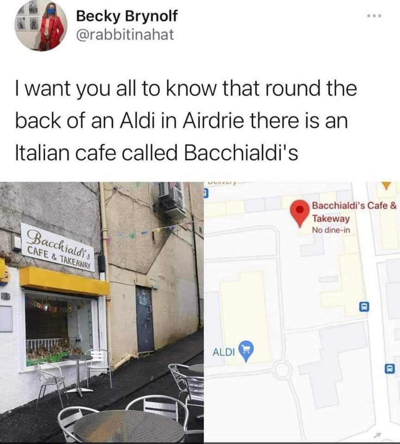This screenshot has width=400, height=444.
Task: Click the red Bacchialdi's map pin
Action: (300, 213)
